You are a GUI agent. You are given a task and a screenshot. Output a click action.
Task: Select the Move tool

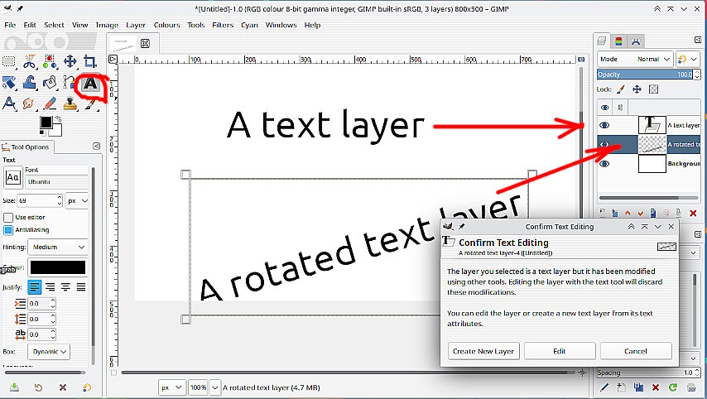point(70,61)
